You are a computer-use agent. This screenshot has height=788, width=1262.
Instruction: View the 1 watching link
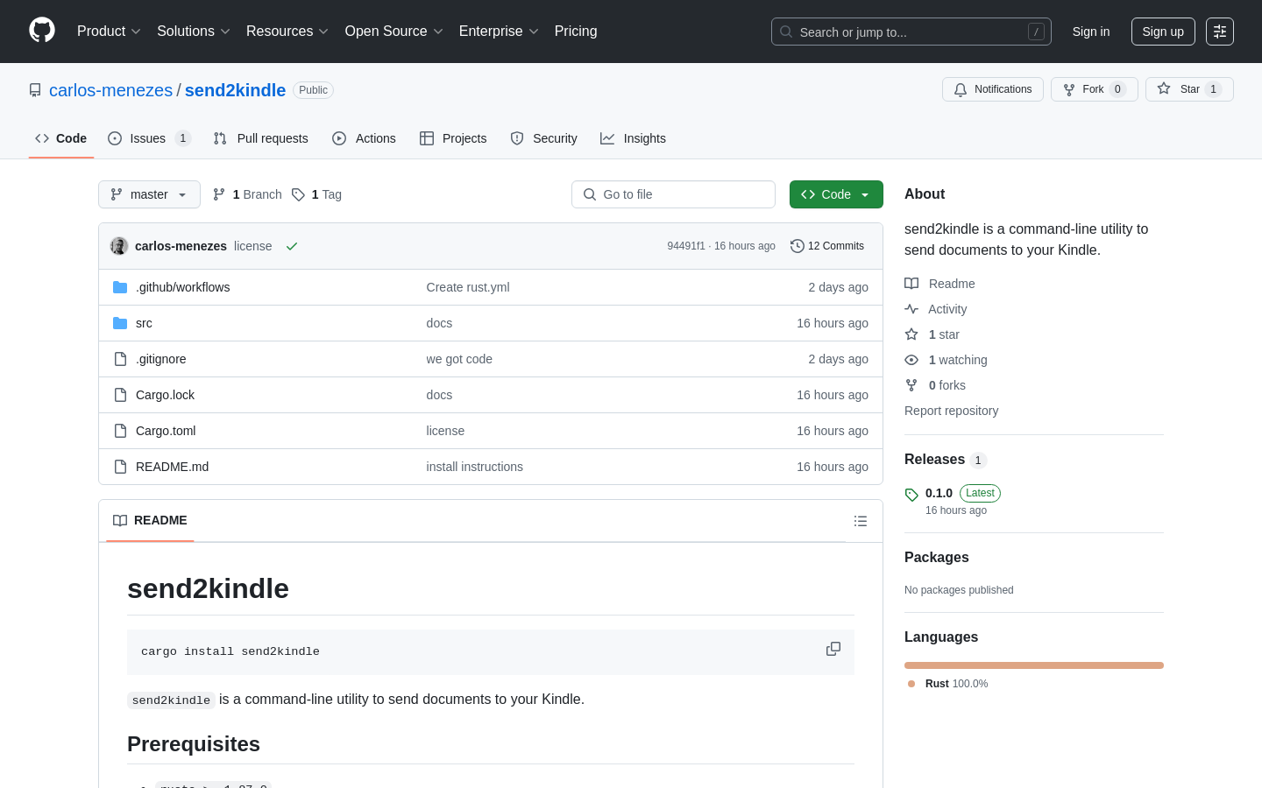point(946,360)
